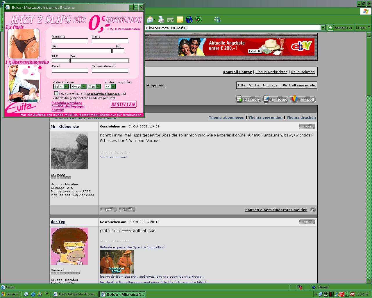This screenshot has height=298, width=372.
Task: Click the Mr_Klobuerste soldier avatar
Action: click(69, 151)
